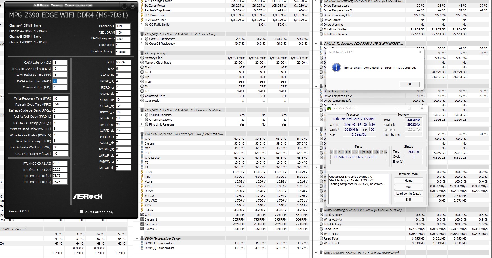Click the Mail button in TestMem5
Screen dimensions: 492x258
click(408, 187)
